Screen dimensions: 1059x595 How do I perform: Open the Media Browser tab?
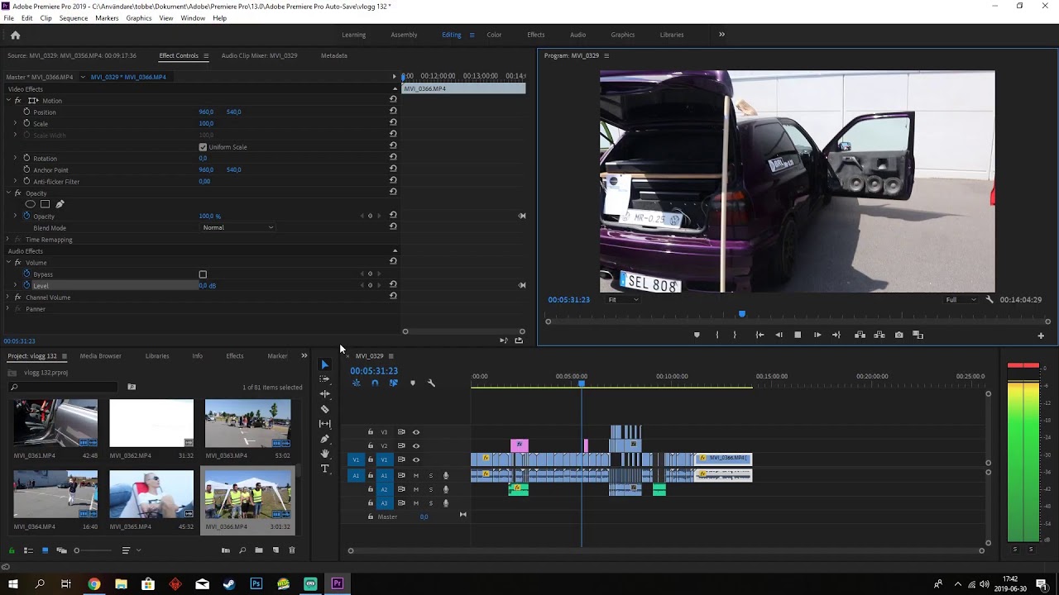[x=100, y=356]
